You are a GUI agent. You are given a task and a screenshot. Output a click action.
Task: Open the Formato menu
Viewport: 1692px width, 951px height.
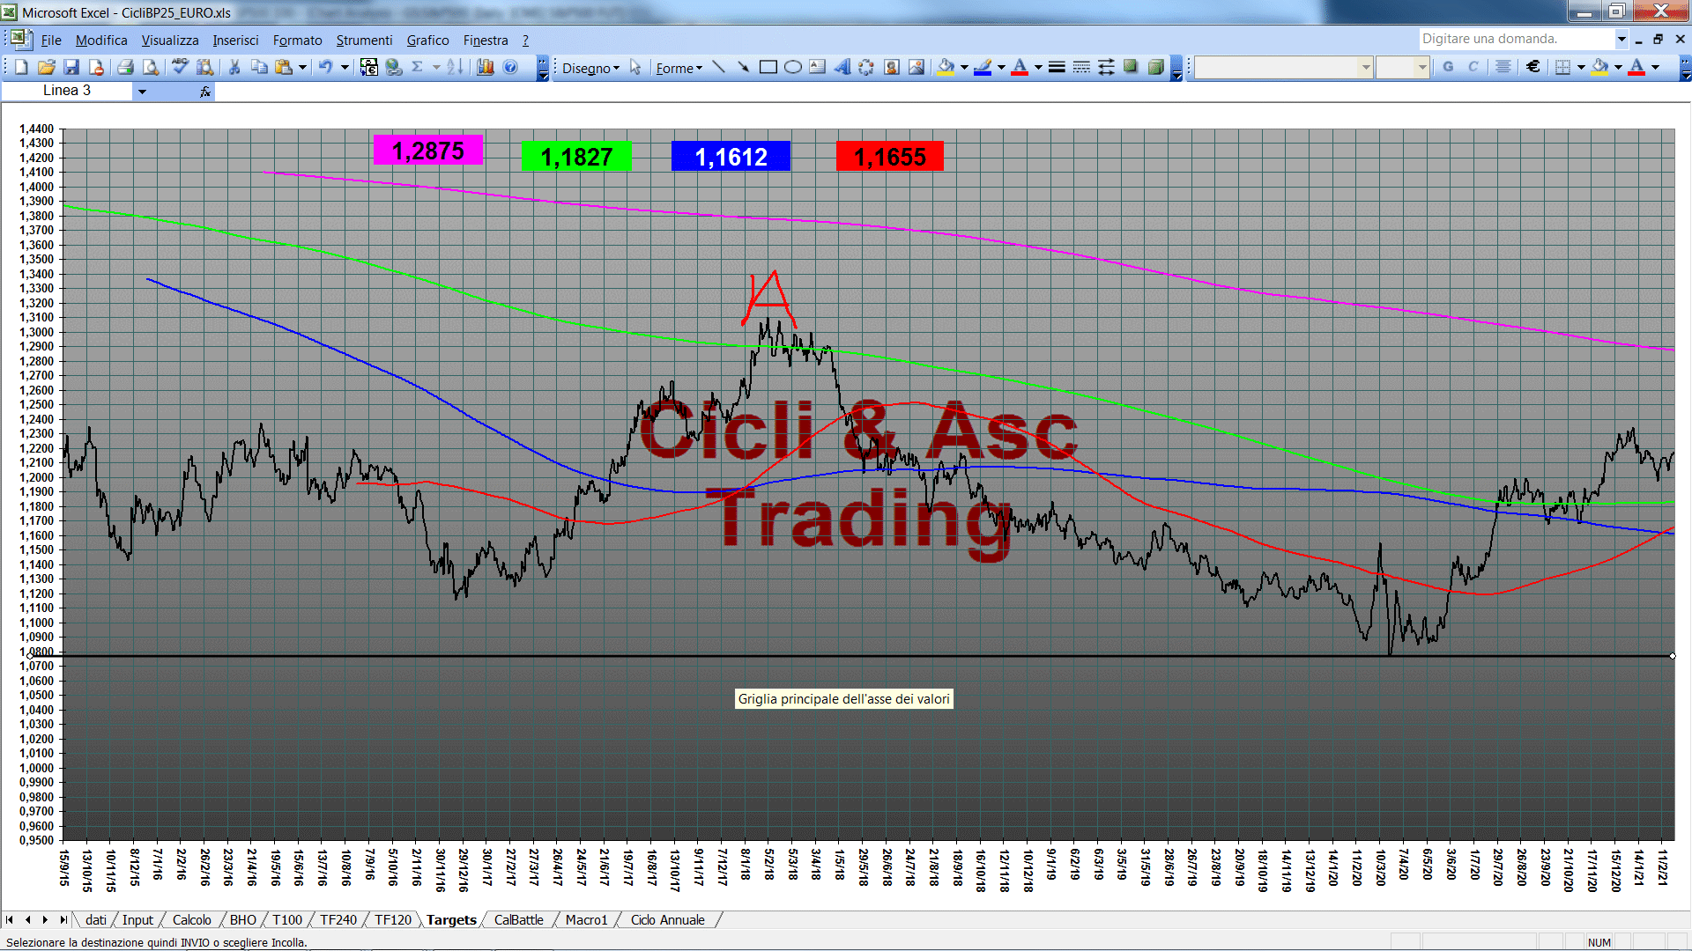[x=298, y=40]
